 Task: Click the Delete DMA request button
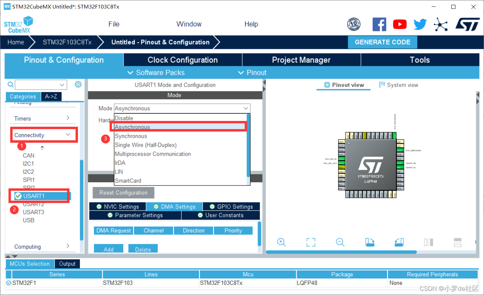point(143,249)
